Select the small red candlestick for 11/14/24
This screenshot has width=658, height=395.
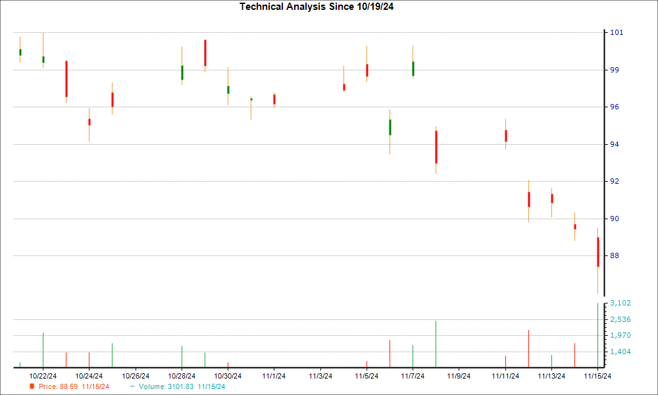[575, 226]
